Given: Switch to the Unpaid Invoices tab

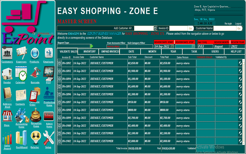Looking at the screenshot, I should (x=110, y=52).
